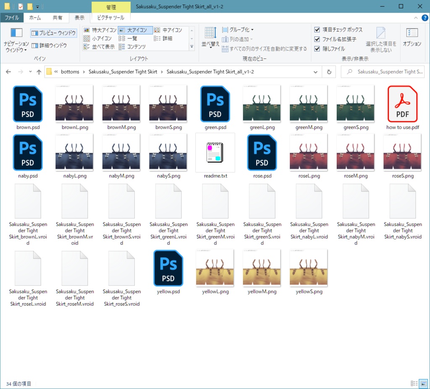Viewport: 430px width, 389px height.
Task: Open the Picture Tools tab
Action: click(x=111, y=18)
